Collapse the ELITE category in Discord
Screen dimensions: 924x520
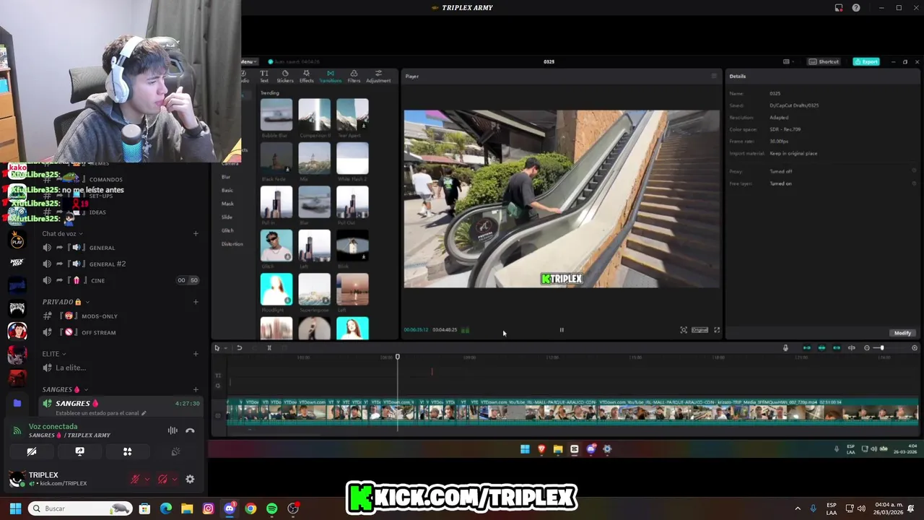click(x=54, y=354)
